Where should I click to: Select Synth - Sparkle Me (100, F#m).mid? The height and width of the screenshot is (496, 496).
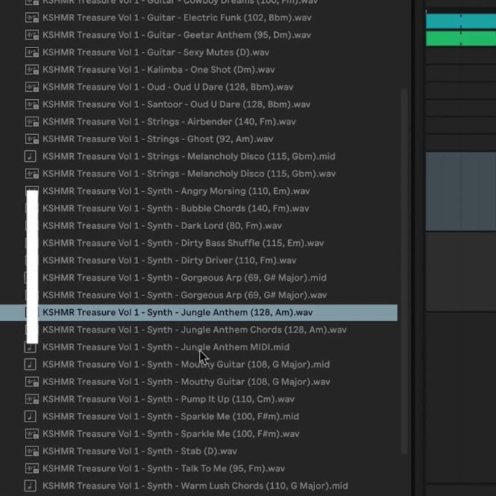click(x=171, y=416)
